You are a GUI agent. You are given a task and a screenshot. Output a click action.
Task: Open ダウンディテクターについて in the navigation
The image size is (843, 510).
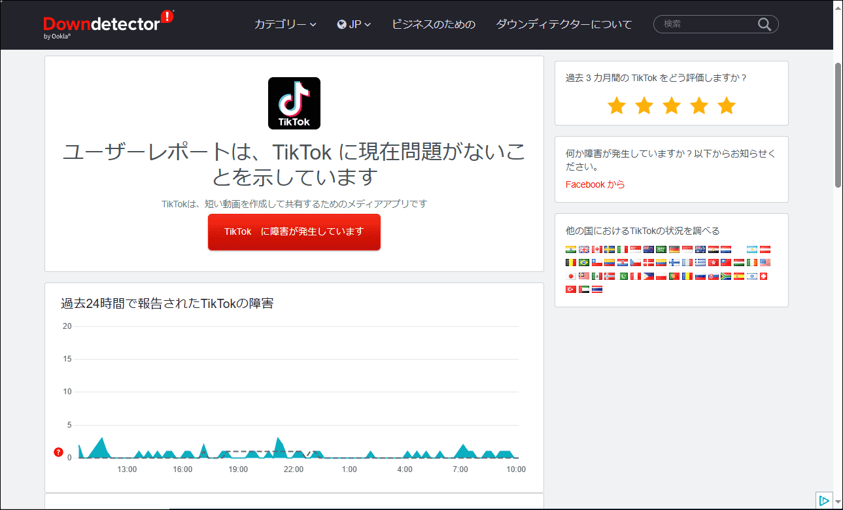(x=564, y=24)
